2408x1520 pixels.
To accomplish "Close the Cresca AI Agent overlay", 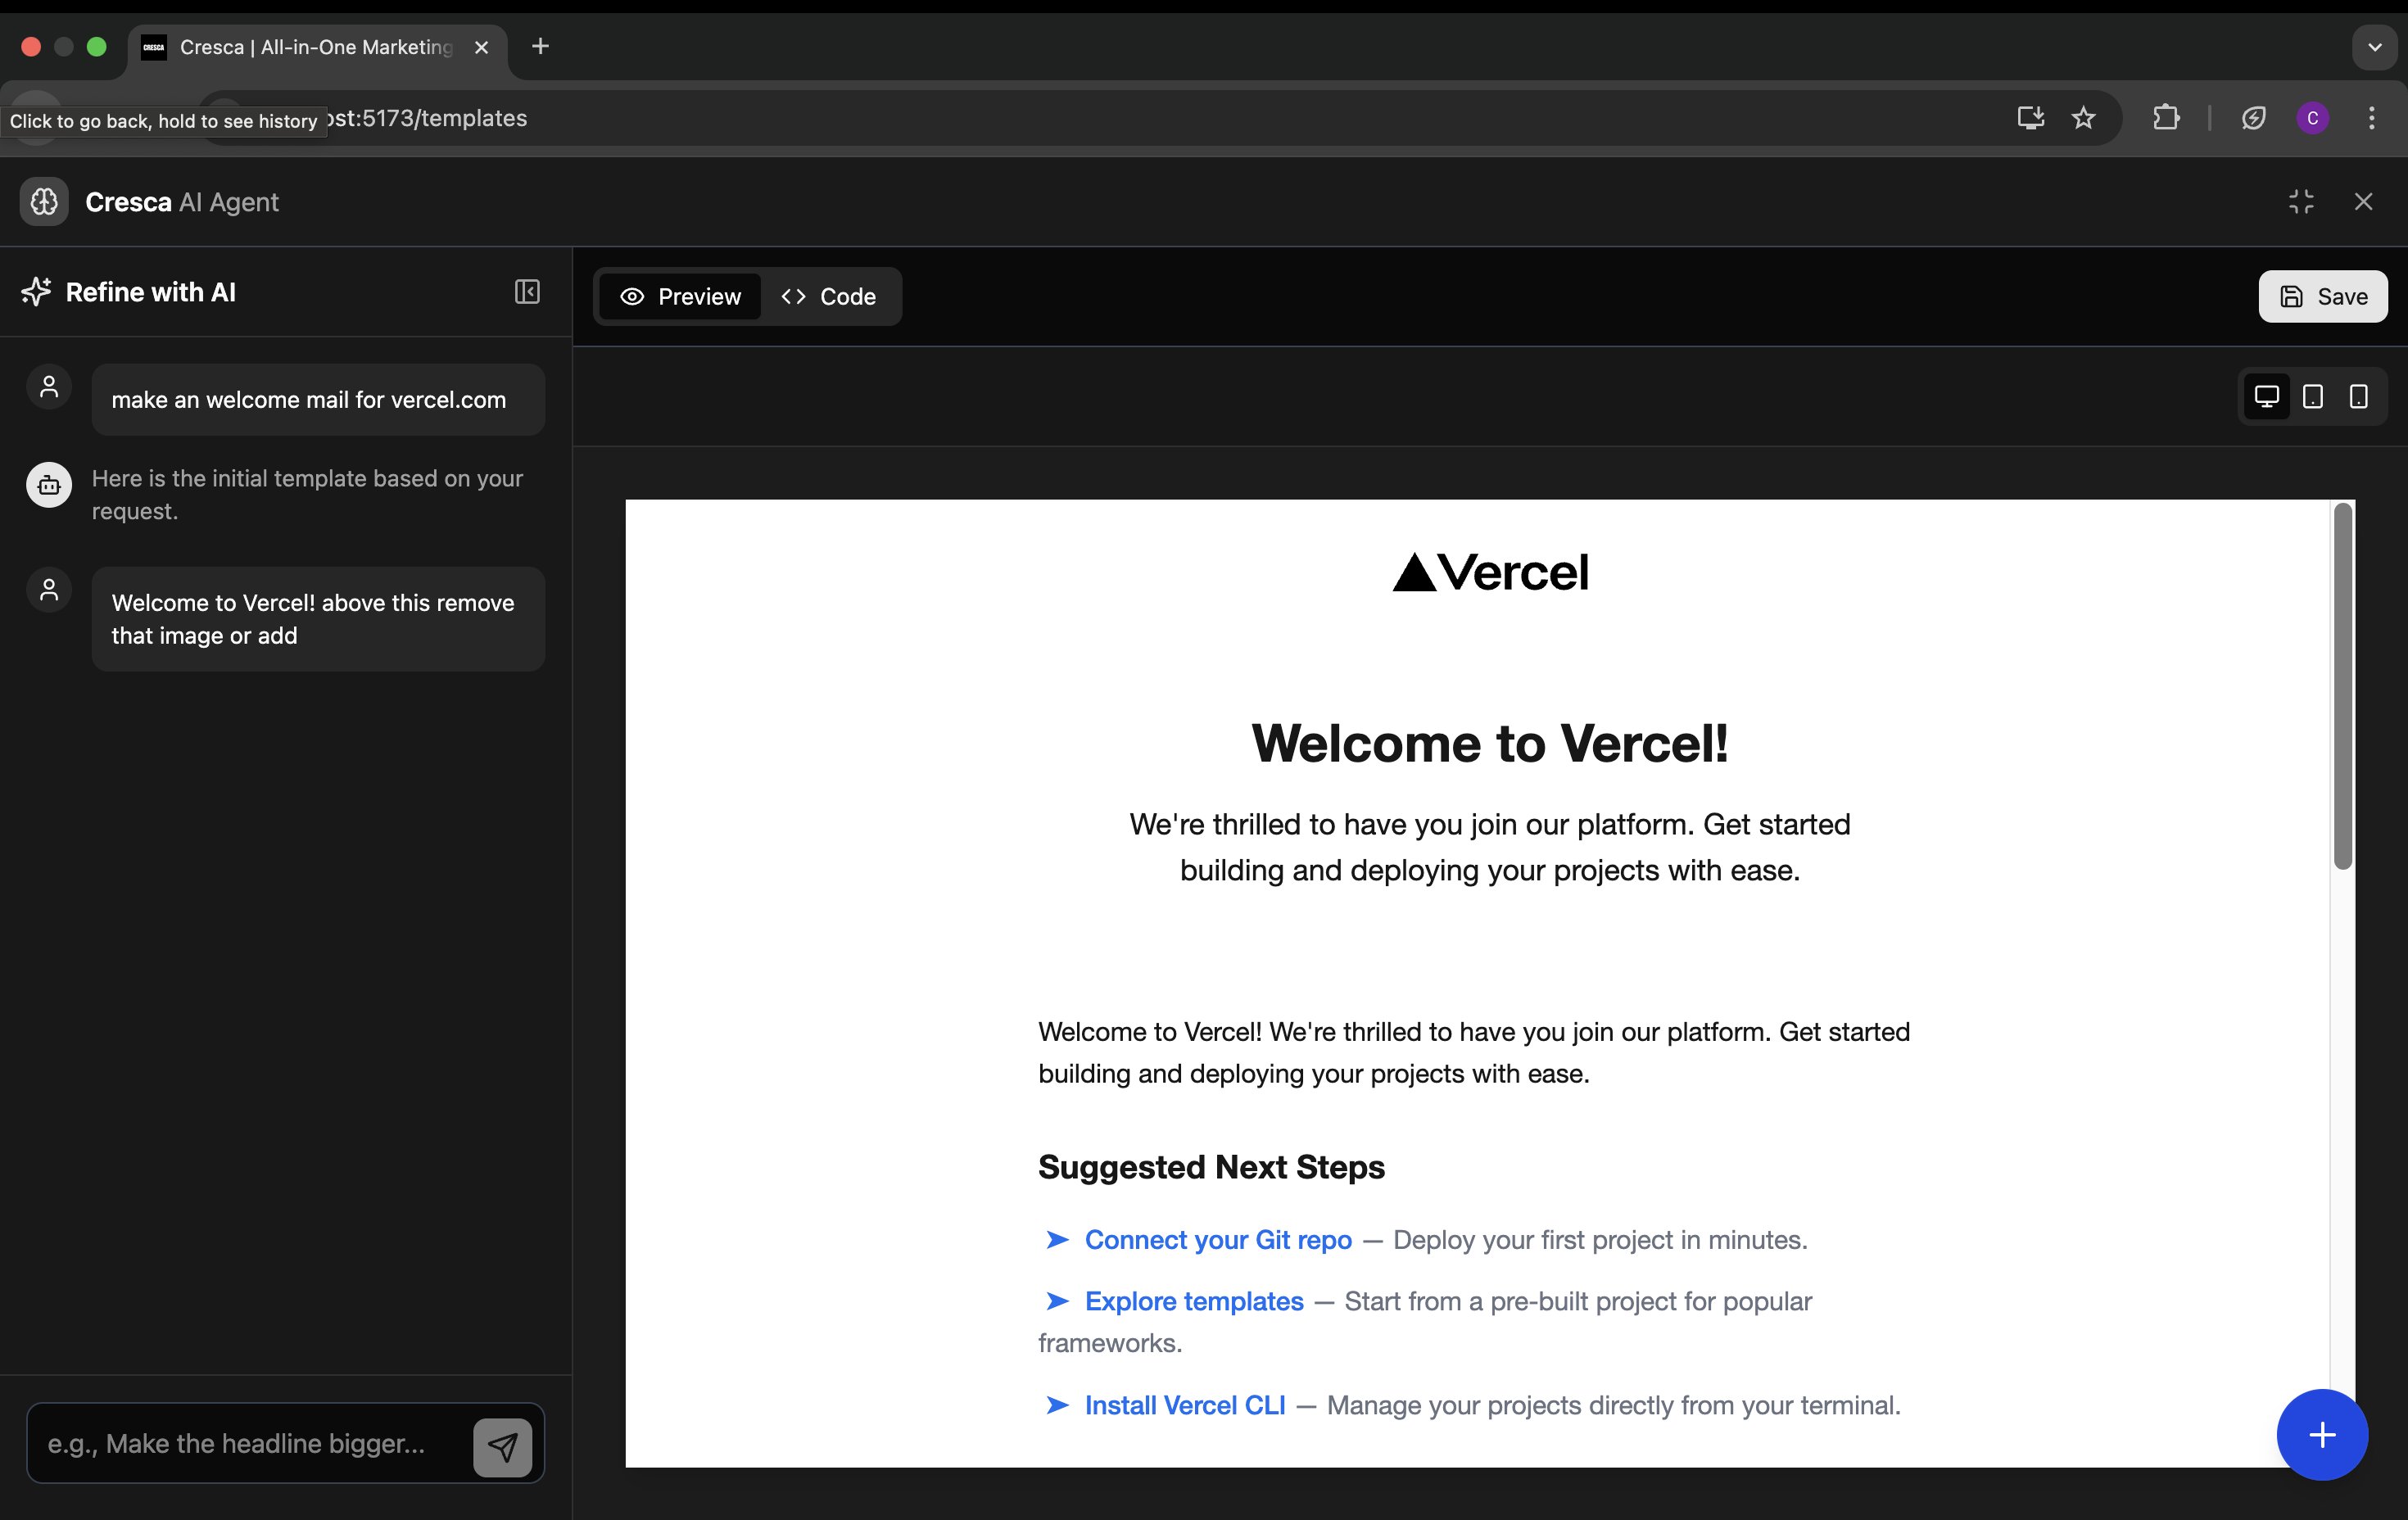I will coord(2363,202).
